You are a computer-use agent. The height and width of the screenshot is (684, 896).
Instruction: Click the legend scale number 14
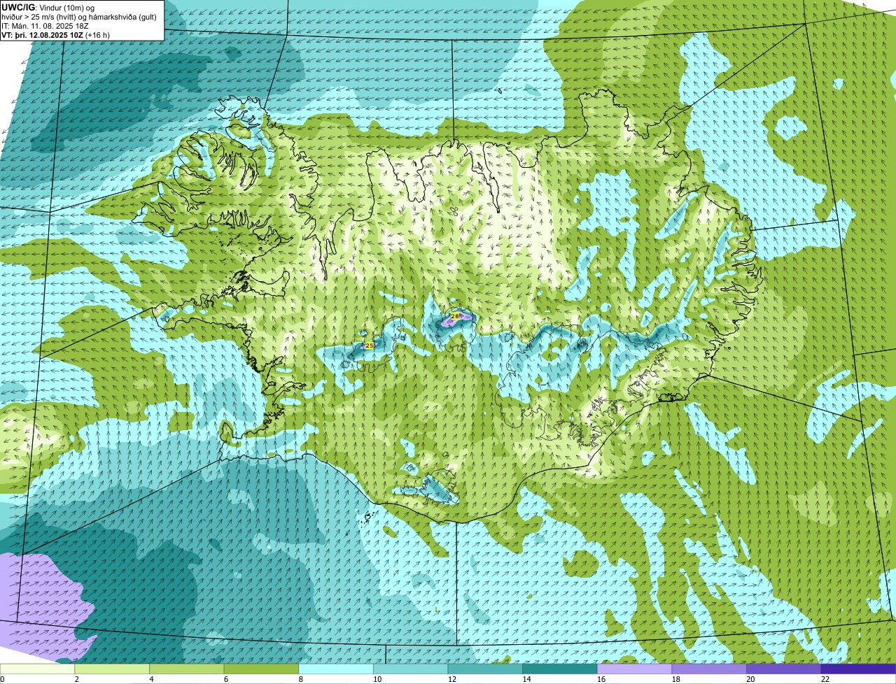point(526,679)
